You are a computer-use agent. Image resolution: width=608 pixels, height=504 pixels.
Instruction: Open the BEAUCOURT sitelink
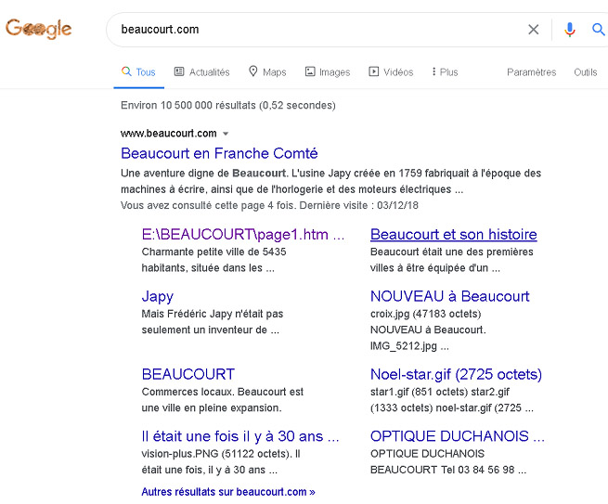[188, 374]
